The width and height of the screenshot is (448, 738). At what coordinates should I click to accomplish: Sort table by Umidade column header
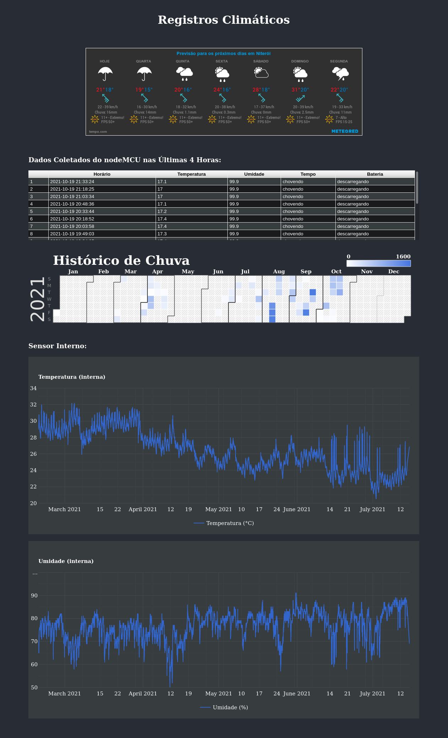(x=254, y=174)
